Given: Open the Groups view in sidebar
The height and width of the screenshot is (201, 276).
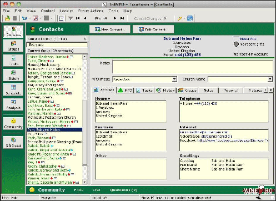Looking at the screenshot, I should click(x=13, y=46).
